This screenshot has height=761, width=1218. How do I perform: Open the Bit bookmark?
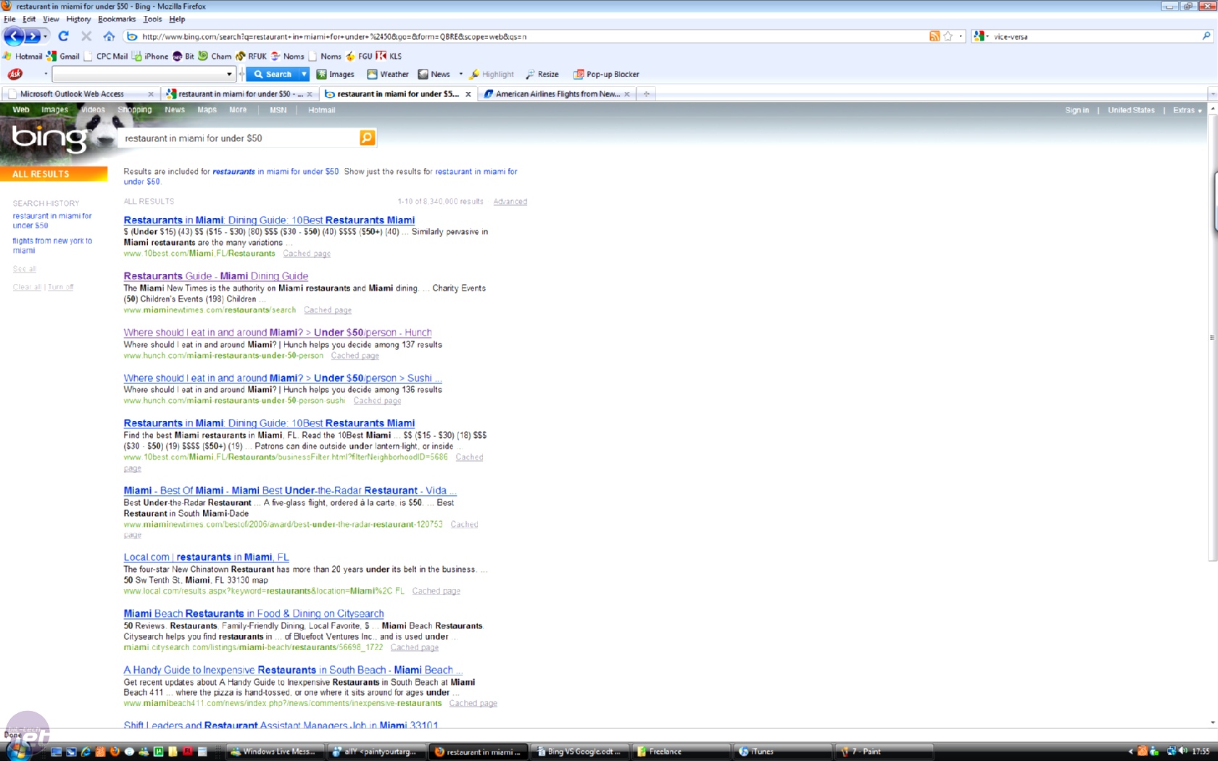(x=183, y=56)
